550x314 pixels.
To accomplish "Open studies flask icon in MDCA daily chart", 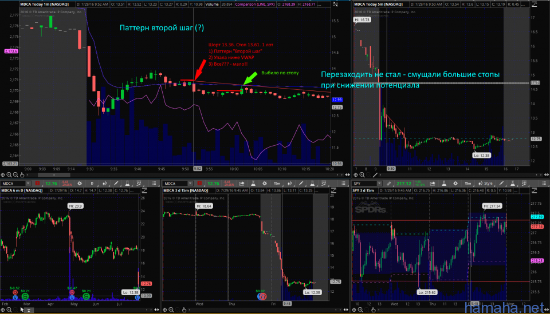I will pos(127,184).
